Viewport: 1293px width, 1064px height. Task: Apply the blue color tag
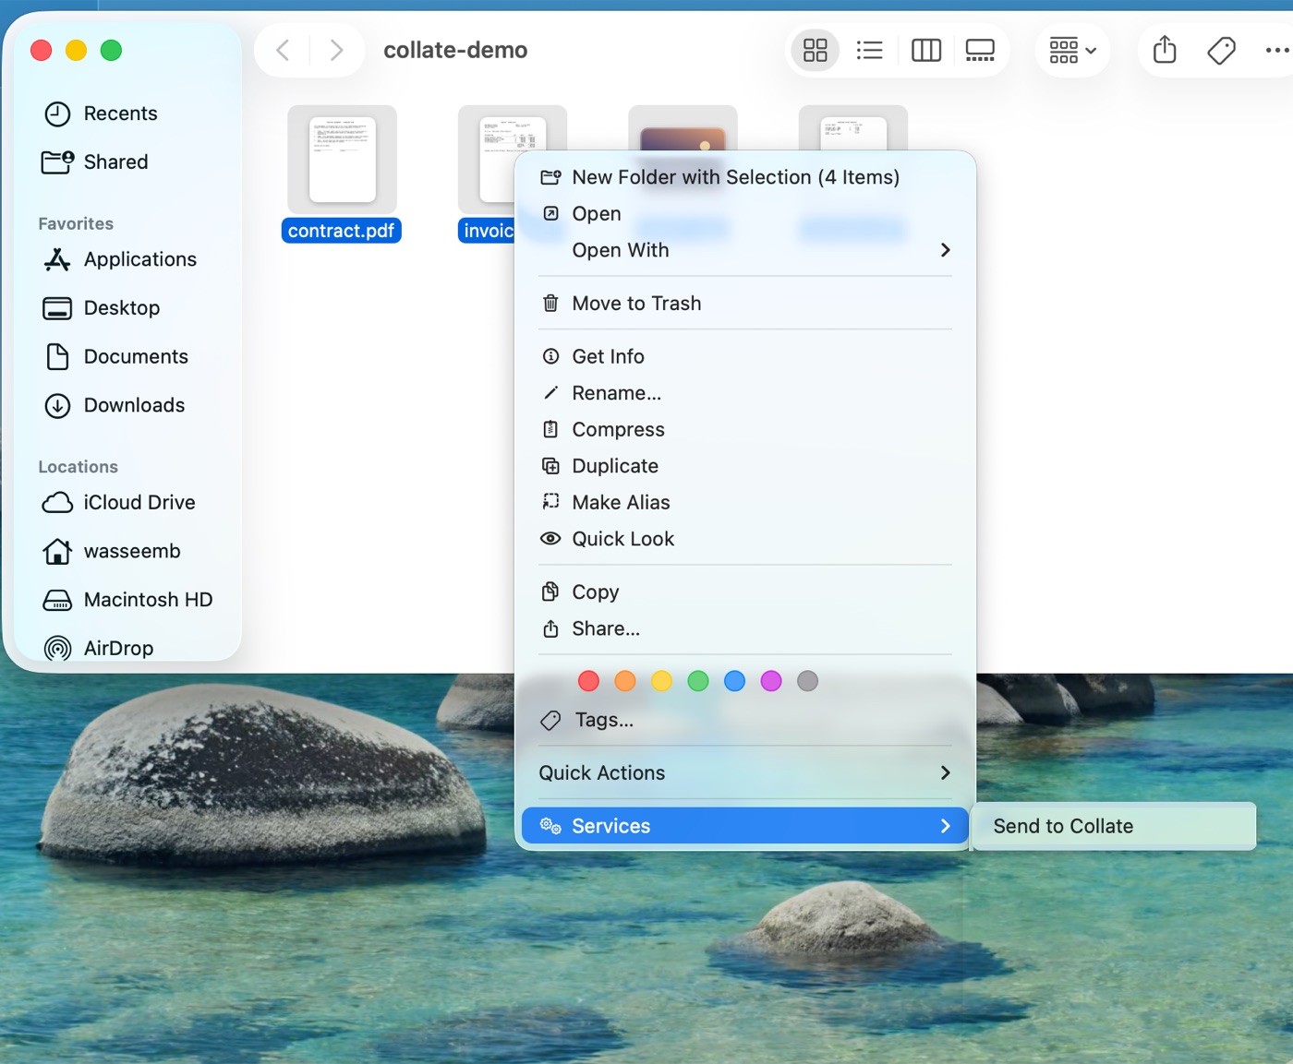tap(734, 681)
